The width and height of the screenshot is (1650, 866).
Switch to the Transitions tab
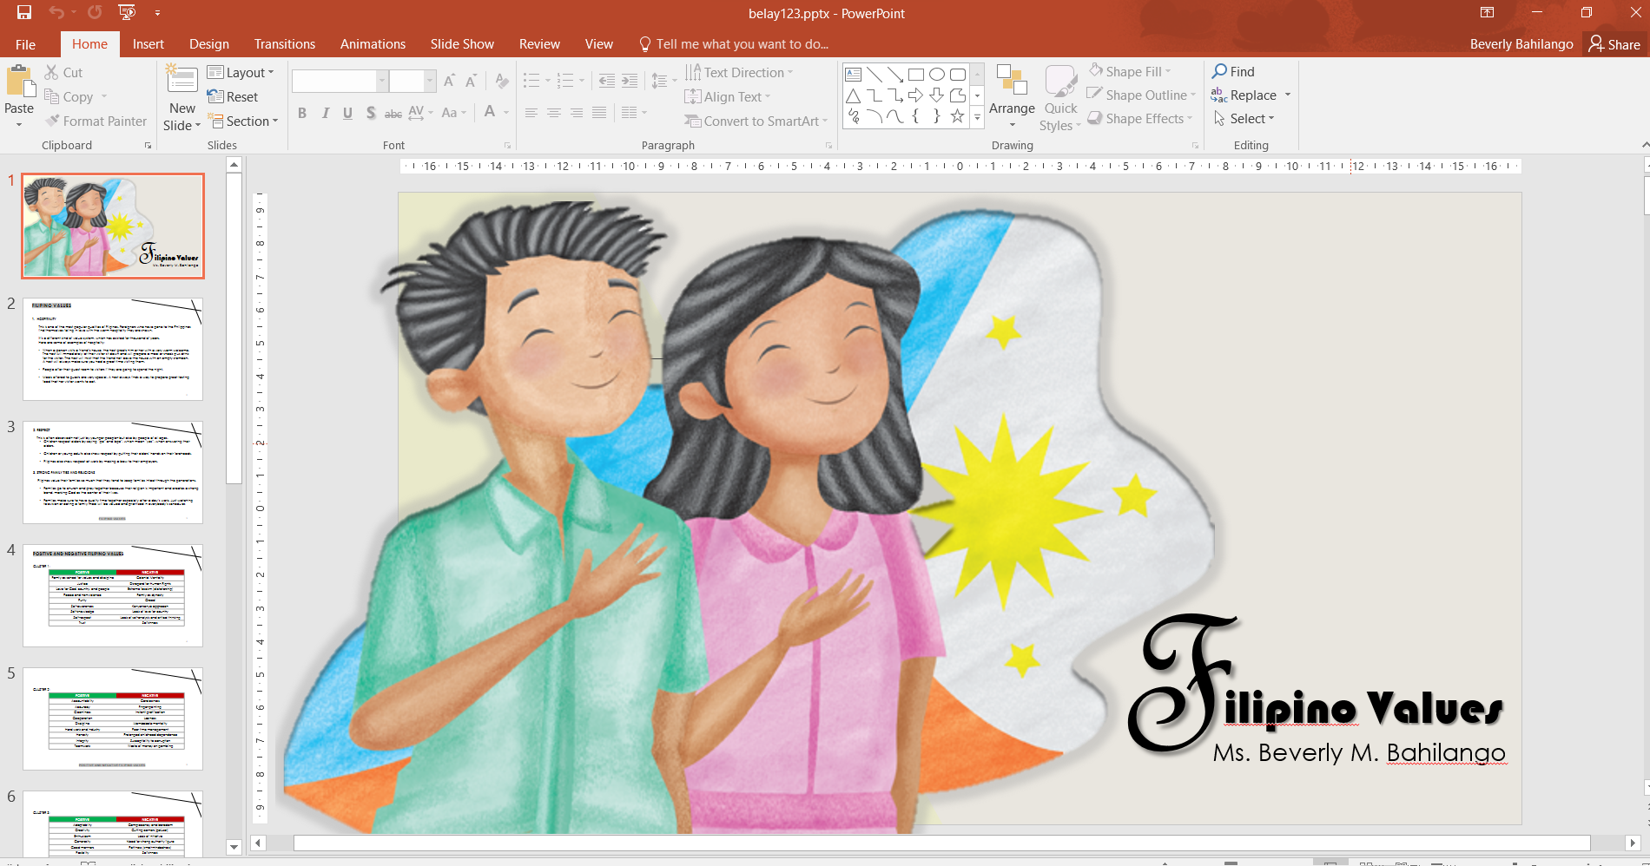(x=285, y=44)
